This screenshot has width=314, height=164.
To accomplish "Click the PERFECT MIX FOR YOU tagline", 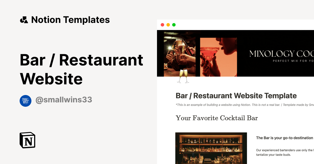I will pyautogui.click(x=293, y=61).
